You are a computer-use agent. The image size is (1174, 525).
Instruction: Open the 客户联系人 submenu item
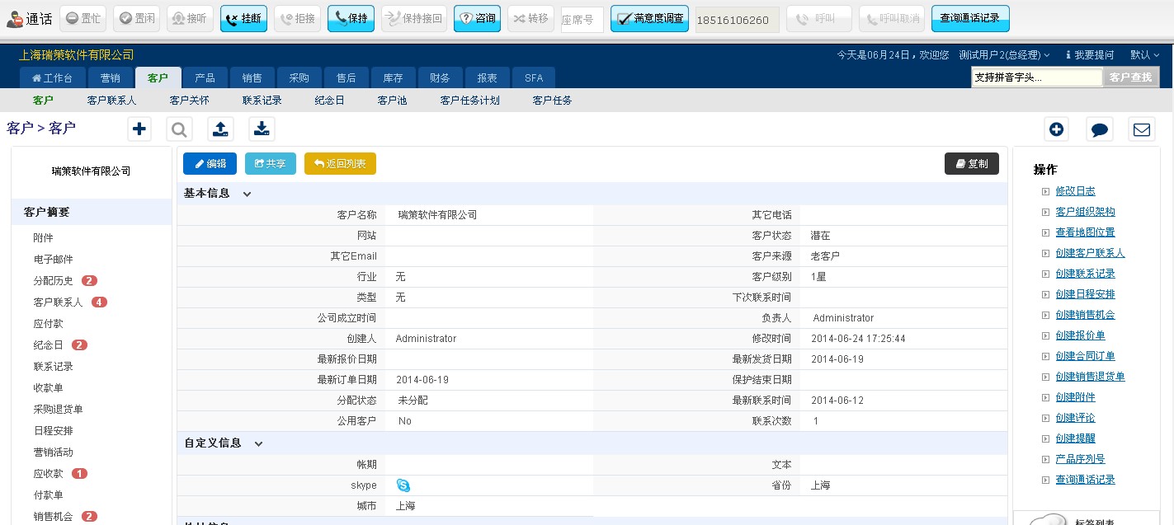111,101
